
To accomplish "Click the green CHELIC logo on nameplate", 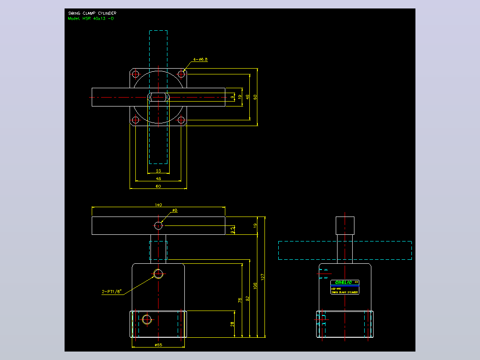I will point(343,282).
